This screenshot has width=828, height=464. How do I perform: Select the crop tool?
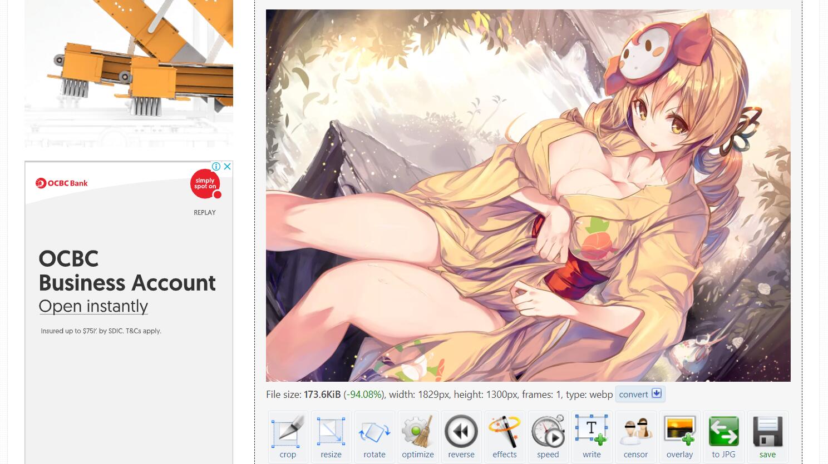click(288, 437)
